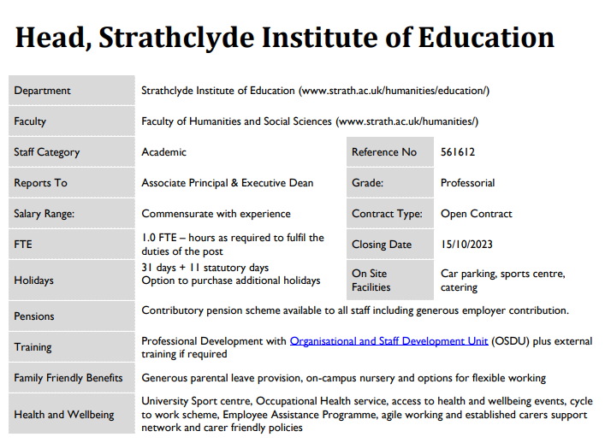Select the FTE label cell

tap(72, 245)
